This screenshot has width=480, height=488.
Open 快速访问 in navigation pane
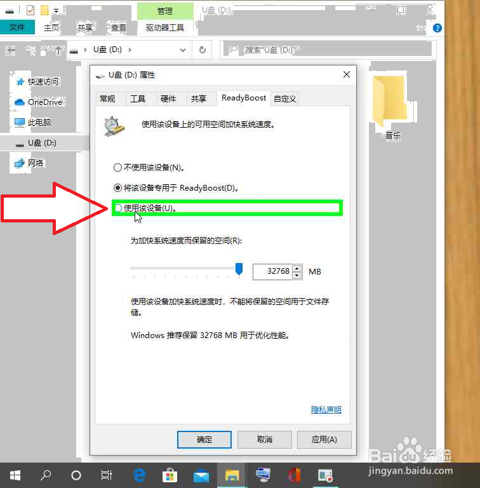[x=37, y=82]
